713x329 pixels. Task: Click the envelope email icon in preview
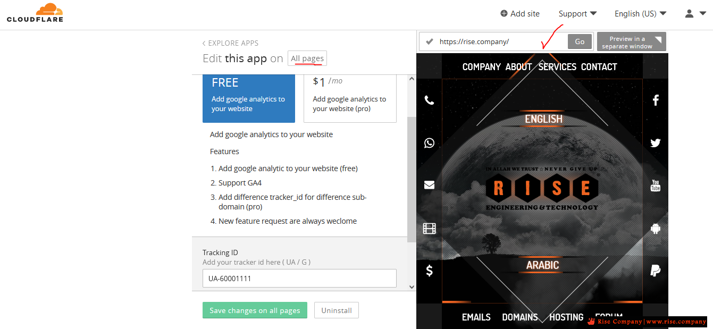click(429, 185)
